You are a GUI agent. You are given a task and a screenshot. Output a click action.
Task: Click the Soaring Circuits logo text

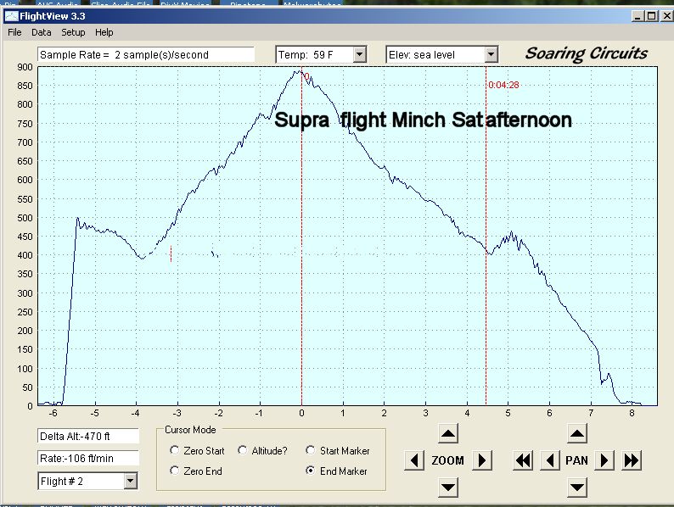587,53
